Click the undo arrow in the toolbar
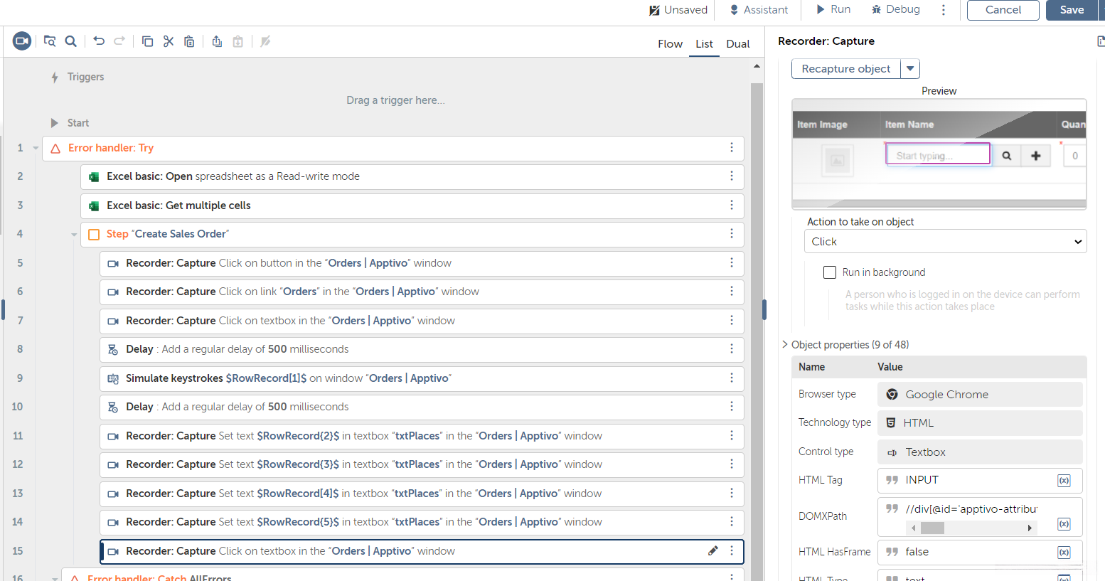This screenshot has width=1105, height=581. (99, 41)
